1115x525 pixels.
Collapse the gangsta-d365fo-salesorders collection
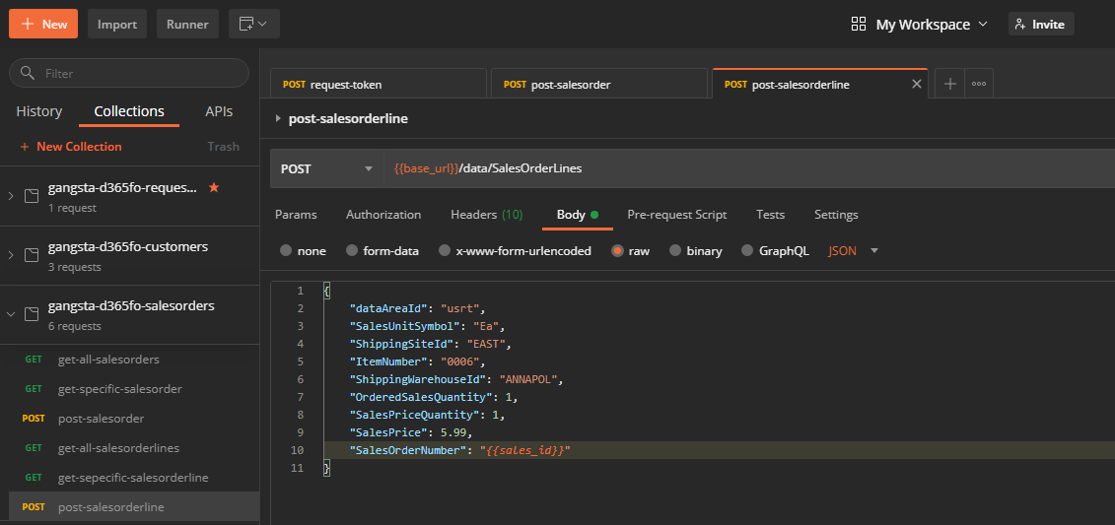11,314
